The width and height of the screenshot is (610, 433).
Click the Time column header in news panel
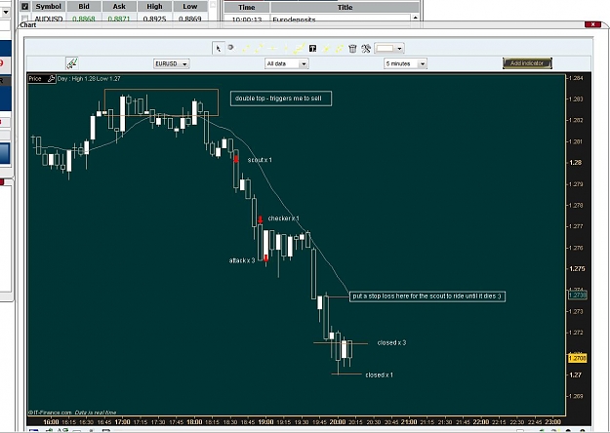click(x=247, y=8)
